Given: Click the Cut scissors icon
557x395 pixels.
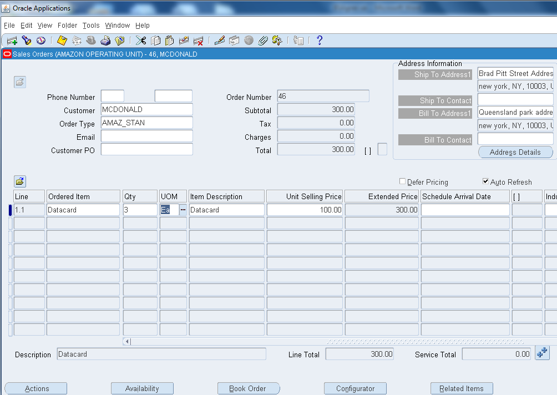Looking at the screenshot, I should click(x=141, y=40).
